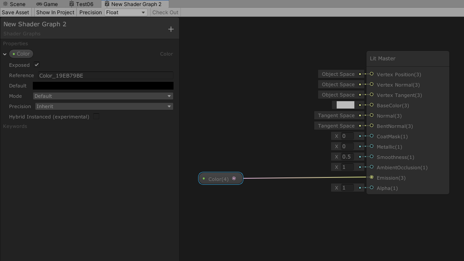Select the BaseColor input port
464x261 pixels.
371,105
